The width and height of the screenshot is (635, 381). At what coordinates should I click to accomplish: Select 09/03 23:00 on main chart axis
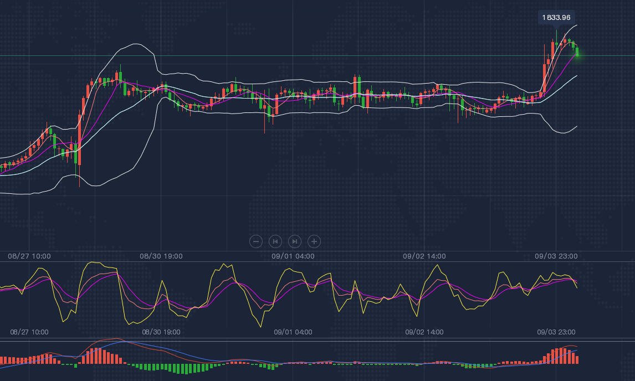pos(556,256)
